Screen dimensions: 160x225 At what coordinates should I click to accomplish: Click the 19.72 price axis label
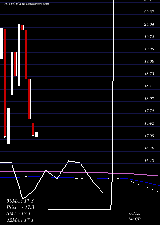coord(149,37)
